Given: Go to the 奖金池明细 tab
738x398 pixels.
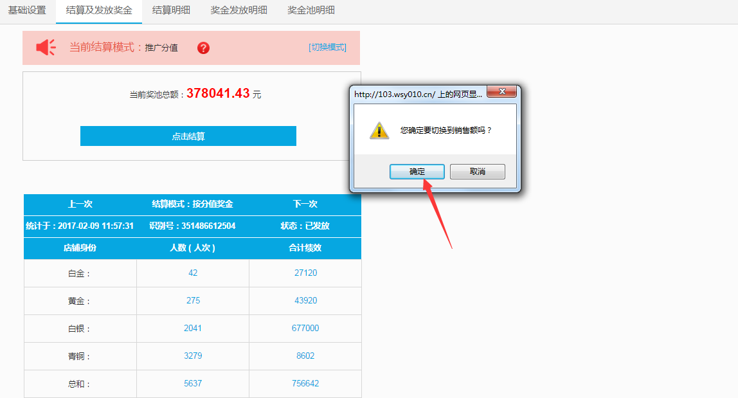Looking at the screenshot, I should [310, 10].
